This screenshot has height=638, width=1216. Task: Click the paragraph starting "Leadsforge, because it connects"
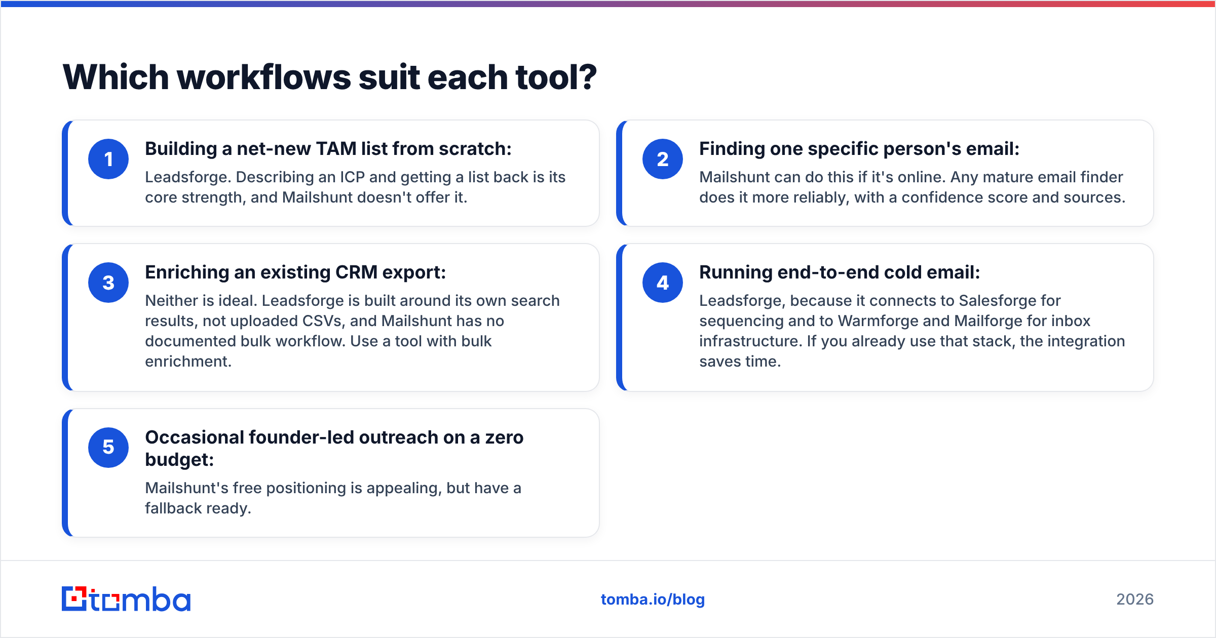point(912,331)
